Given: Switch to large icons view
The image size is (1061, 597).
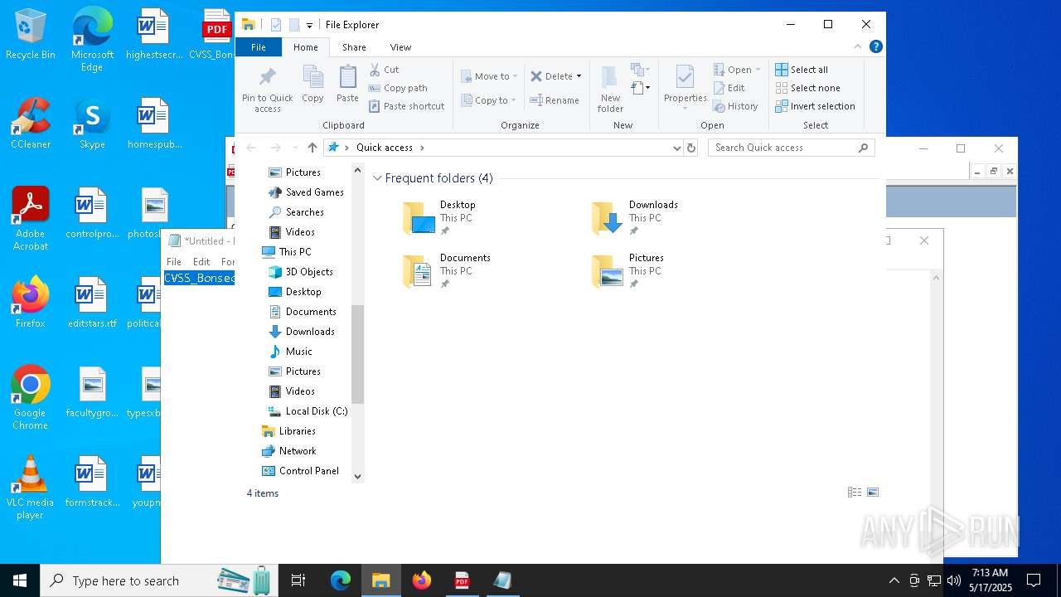Looking at the screenshot, I should click(x=873, y=493).
